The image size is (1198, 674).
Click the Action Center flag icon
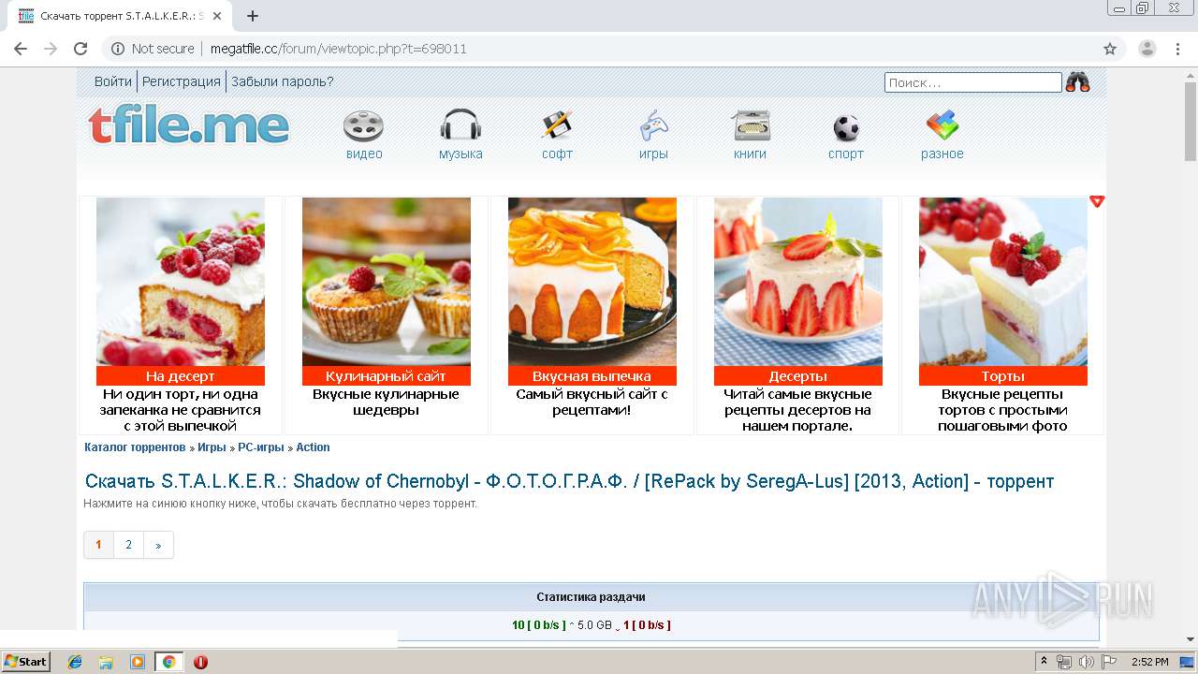point(1109,662)
